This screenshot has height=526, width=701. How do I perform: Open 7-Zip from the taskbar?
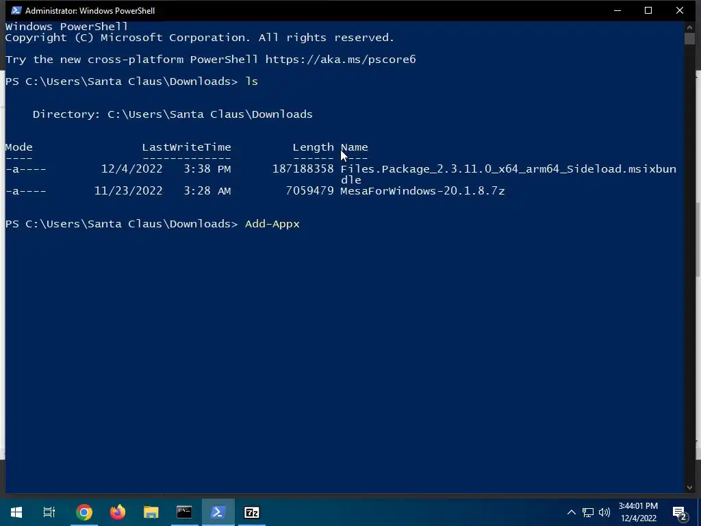tap(252, 512)
